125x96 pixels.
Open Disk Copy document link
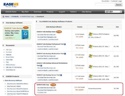tap(9, 50)
